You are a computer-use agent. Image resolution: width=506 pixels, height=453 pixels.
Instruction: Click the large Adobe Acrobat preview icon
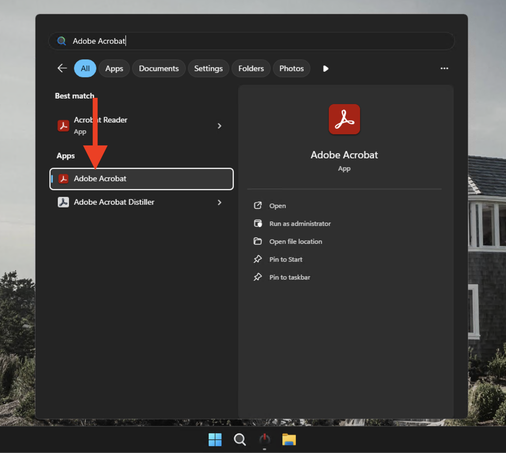click(x=344, y=119)
